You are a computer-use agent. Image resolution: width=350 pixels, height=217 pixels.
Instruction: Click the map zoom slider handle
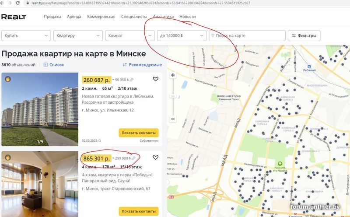click(x=173, y=96)
